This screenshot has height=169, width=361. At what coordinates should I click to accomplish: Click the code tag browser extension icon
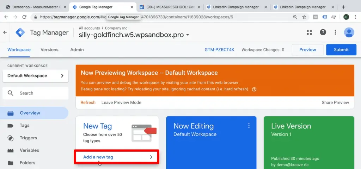click(x=316, y=17)
